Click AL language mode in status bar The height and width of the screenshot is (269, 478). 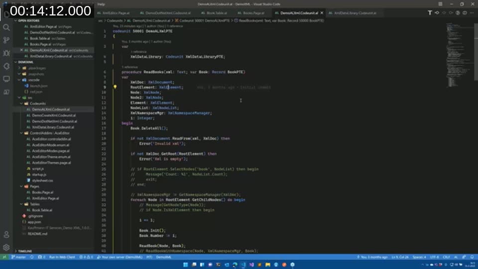click(456, 257)
